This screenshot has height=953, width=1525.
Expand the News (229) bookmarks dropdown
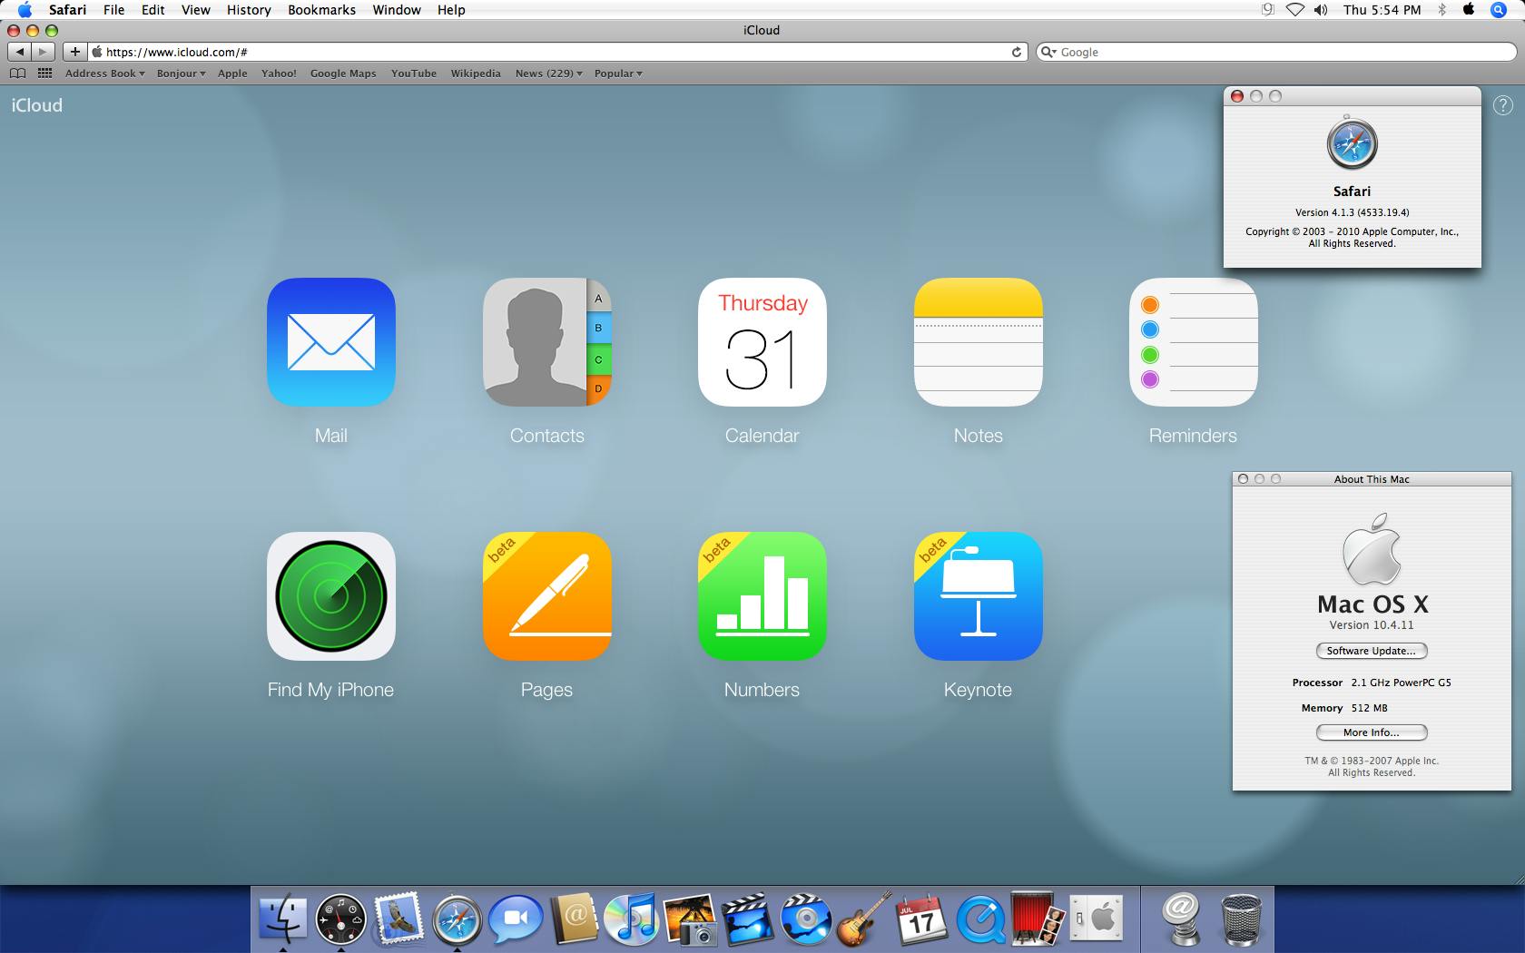(548, 74)
